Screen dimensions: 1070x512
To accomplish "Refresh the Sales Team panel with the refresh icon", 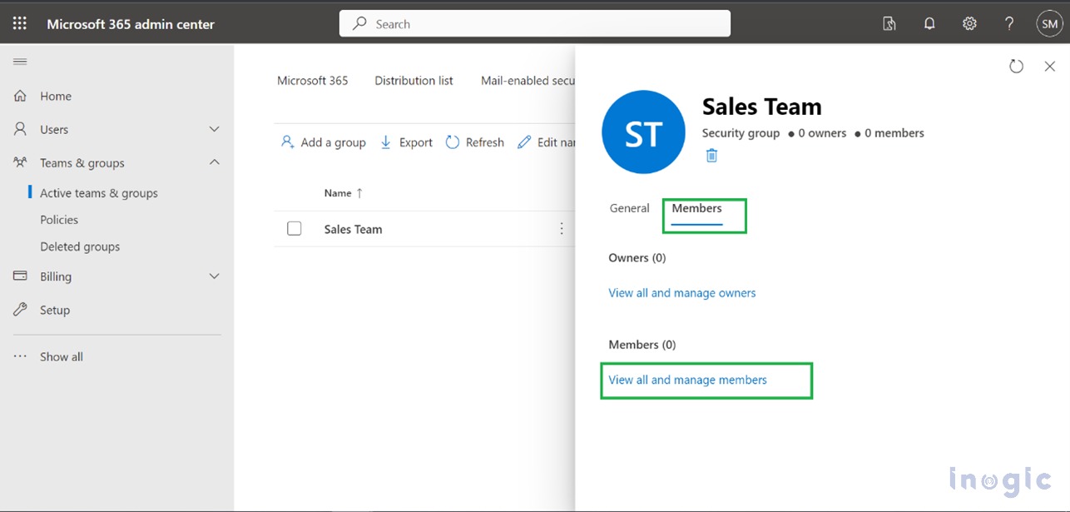I will tap(1016, 66).
